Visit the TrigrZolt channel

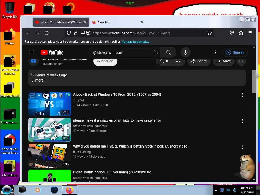pos(79,100)
